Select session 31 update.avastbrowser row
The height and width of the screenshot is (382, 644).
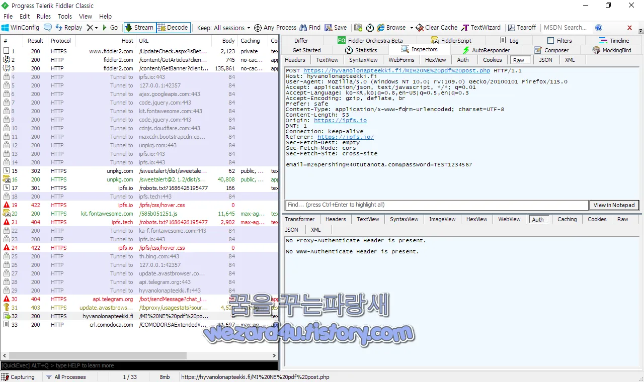tap(139, 308)
